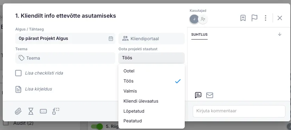Image resolution: width=291 pixels, height=130 pixels.
Task: Click the flag icon
Action: point(254,18)
